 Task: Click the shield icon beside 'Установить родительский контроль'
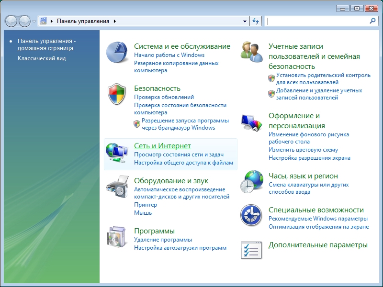pyautogui.click(x=271, y=78)
